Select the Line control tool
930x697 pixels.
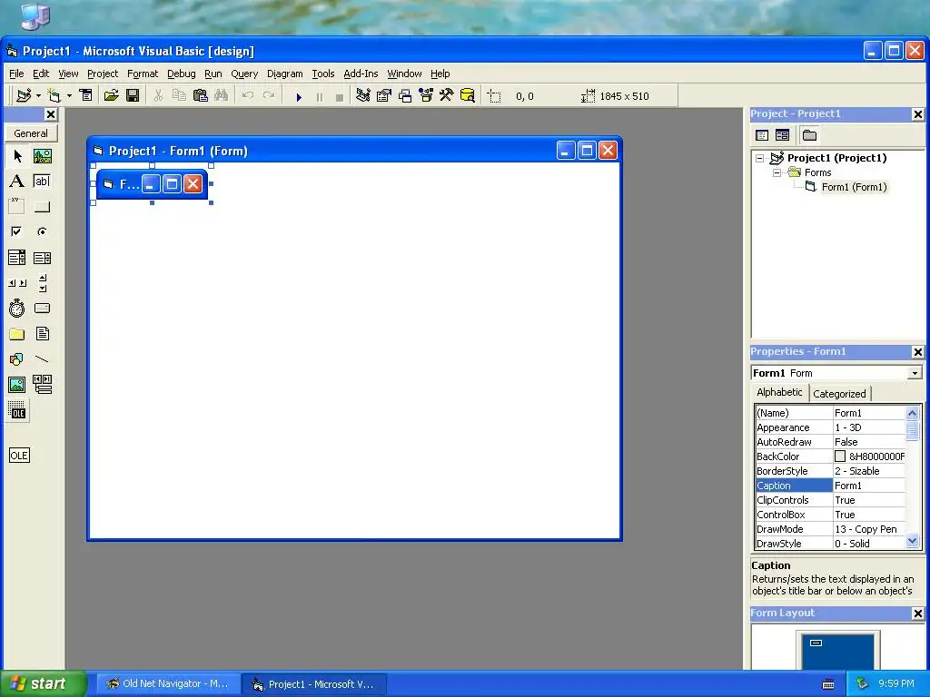coord(42,359)
